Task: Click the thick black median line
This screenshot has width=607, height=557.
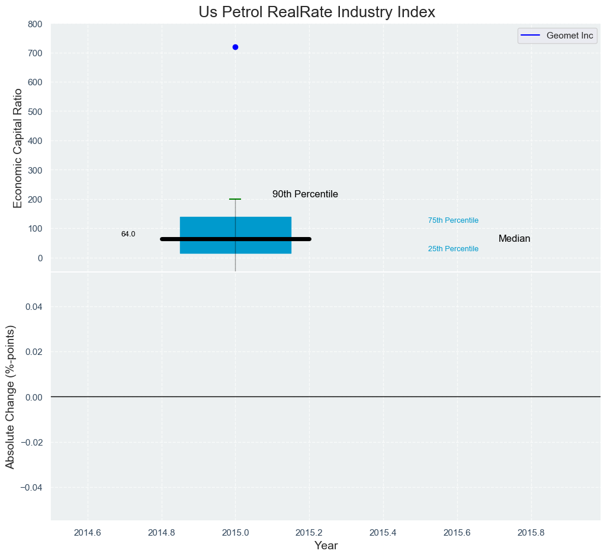Action: (x=235, y=239)
